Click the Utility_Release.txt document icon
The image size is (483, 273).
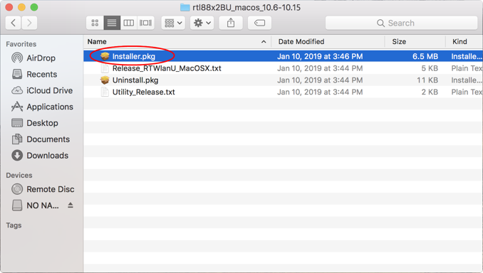tap(105, 92)
